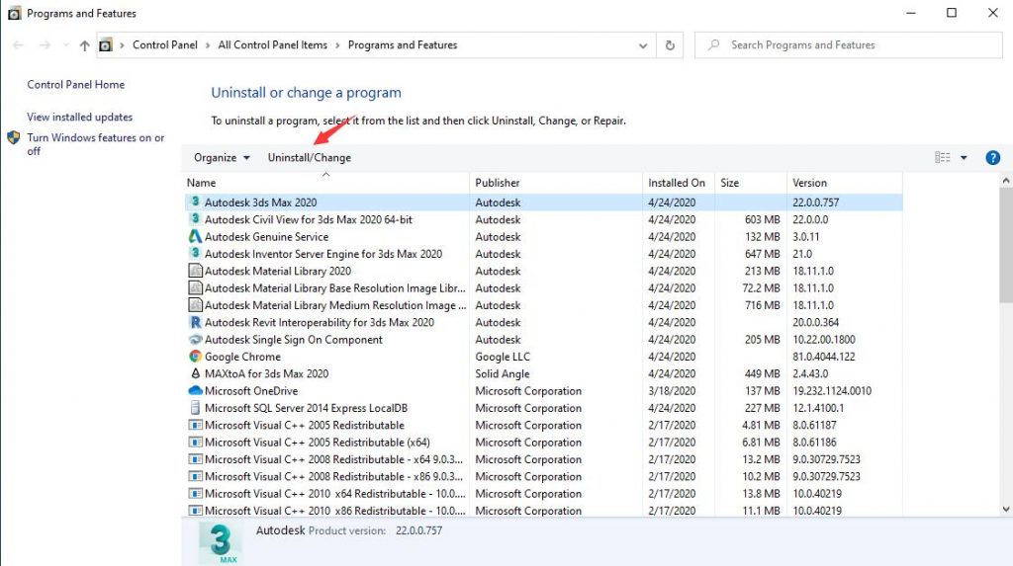The image size is (1013, 566).
Task: Sort by the Publisher column header
Action: 556,183
